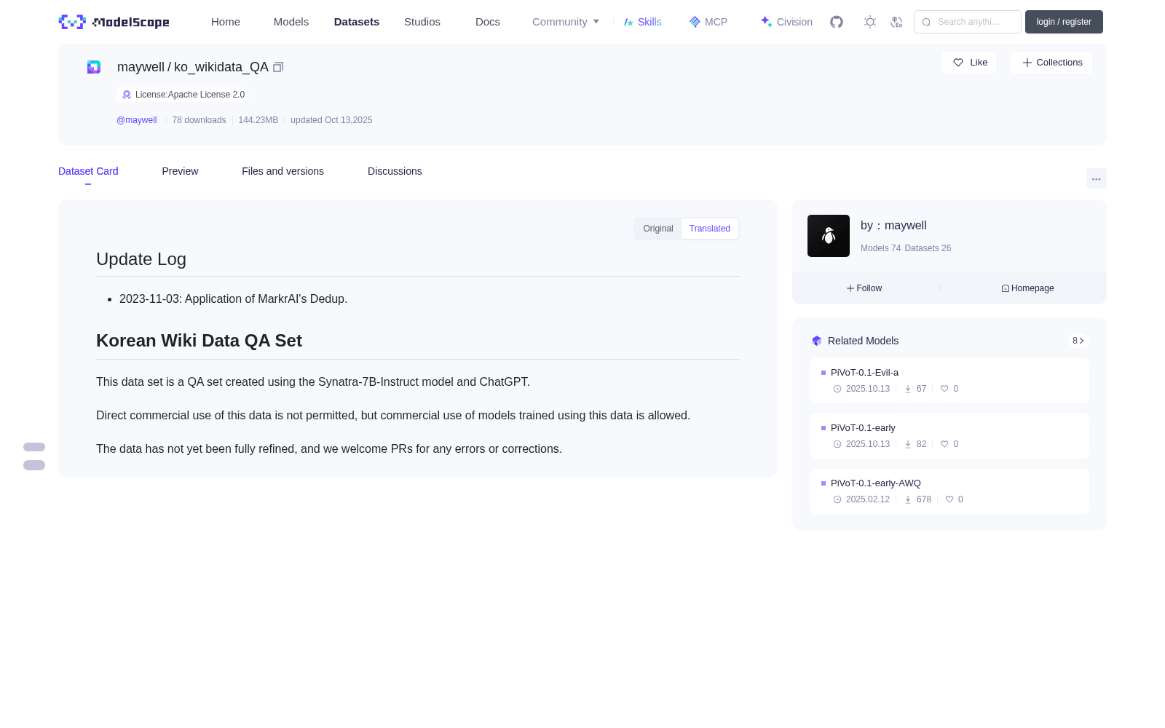Open the Datasets menu item
1165x728 pixels.
coord(357,22)
